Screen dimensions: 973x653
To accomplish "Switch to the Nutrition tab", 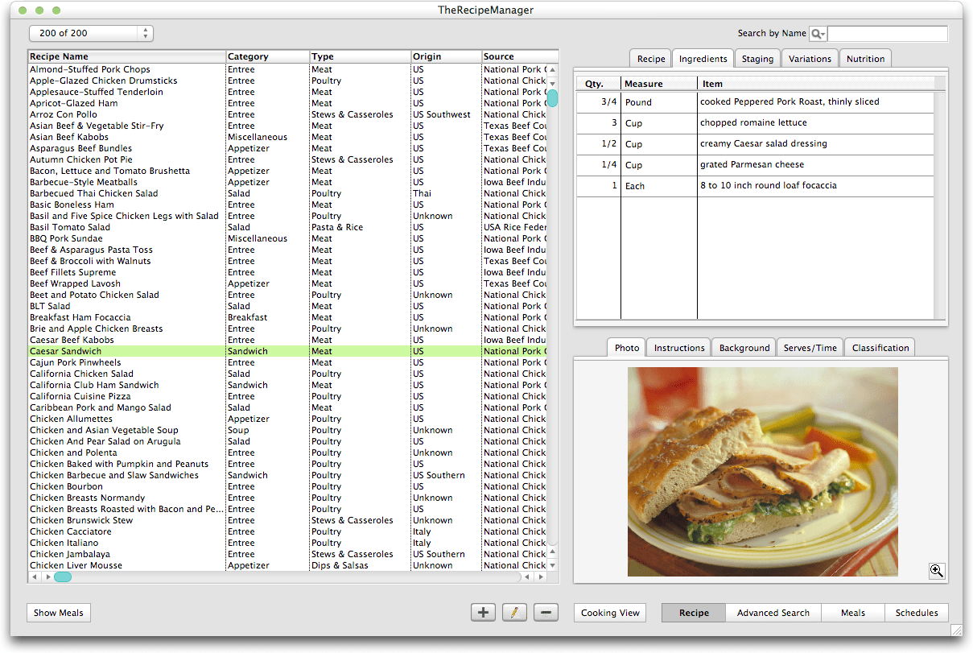I will [865, 59].
